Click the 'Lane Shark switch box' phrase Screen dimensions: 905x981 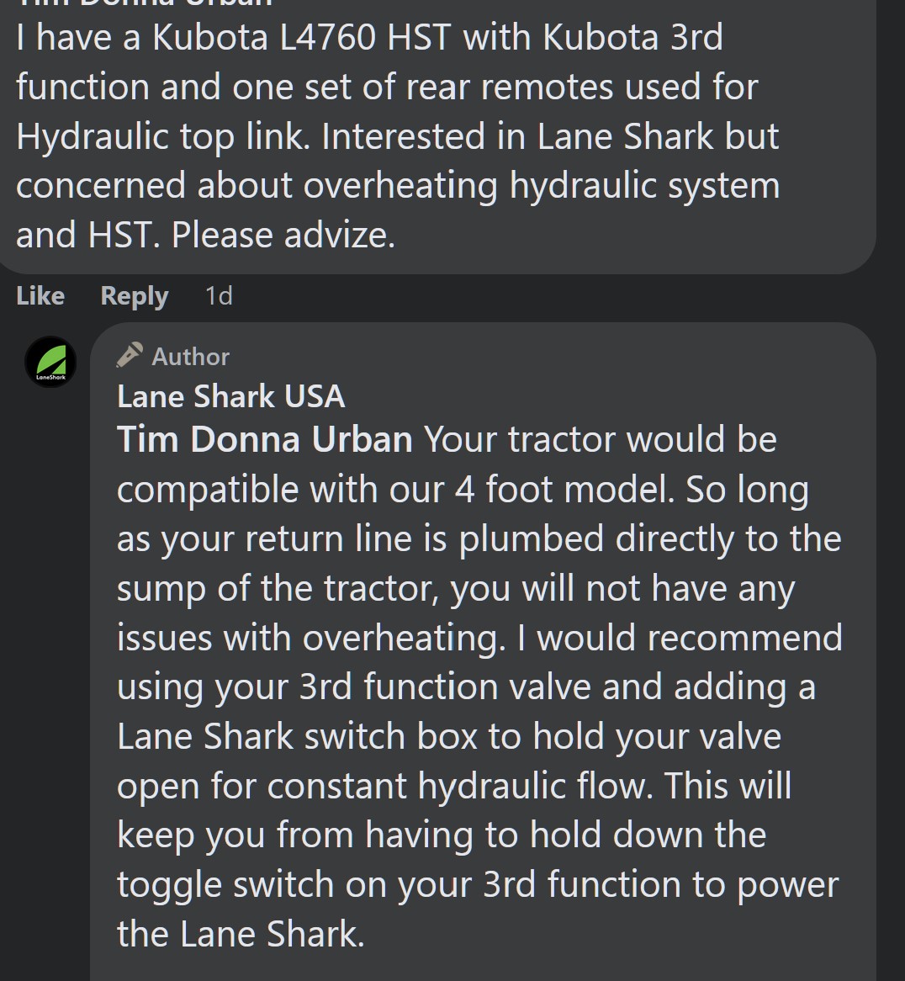pyautogui.click(x=298, y=736)
